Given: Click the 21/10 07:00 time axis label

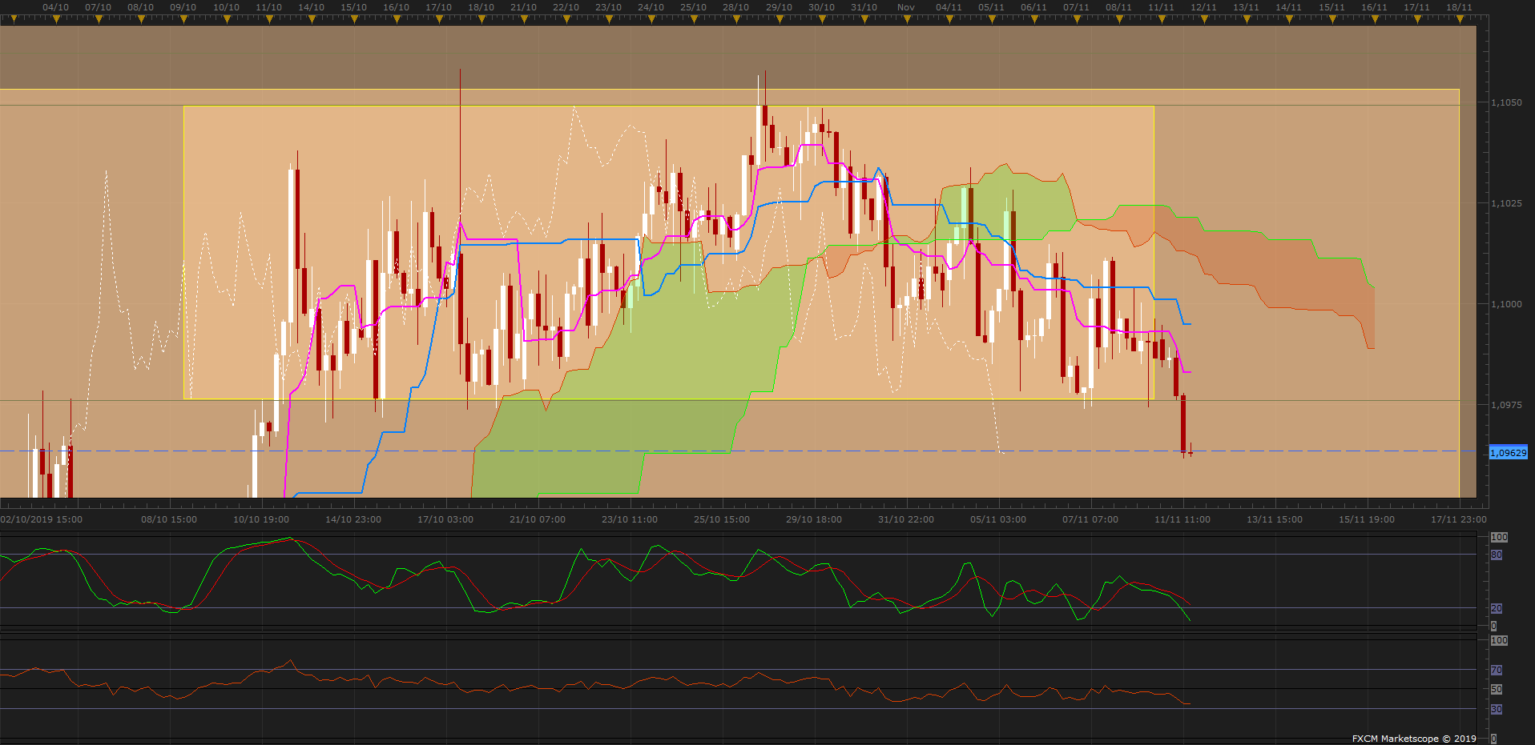Looking at the screenshot, I should coord(538,519).
